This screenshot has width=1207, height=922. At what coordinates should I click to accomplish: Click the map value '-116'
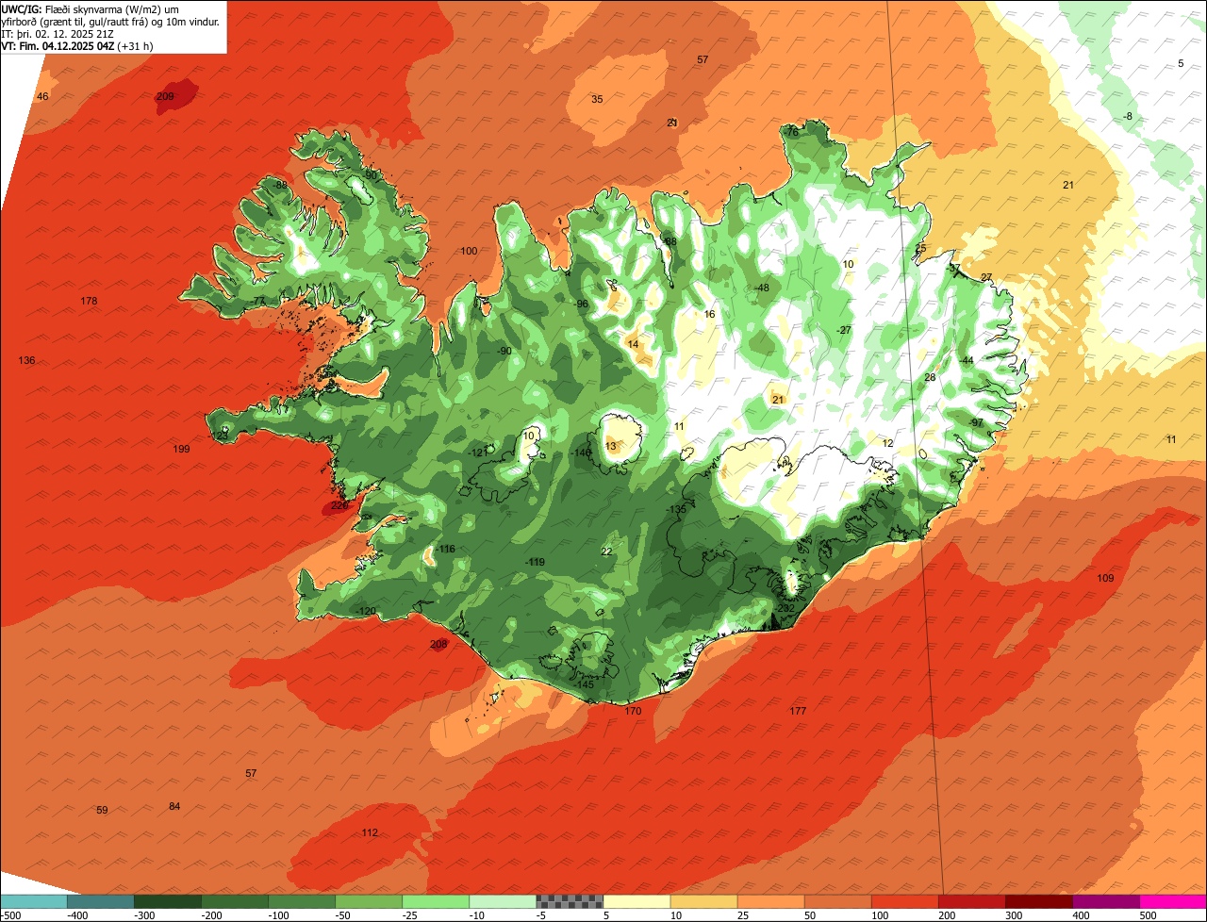click(445, 549)
